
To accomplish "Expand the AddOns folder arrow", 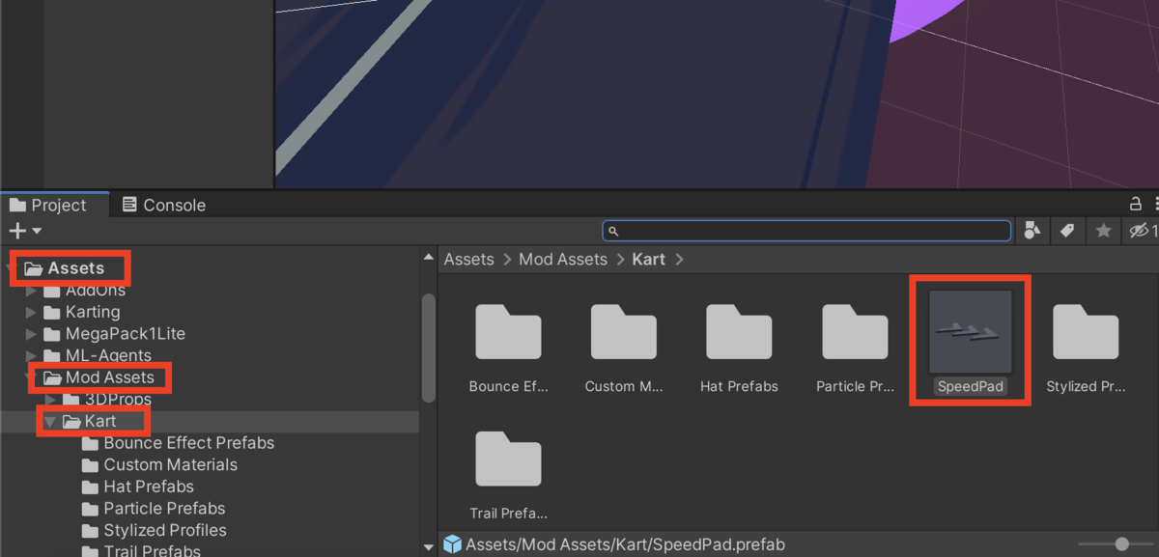I will pos(32,291).
